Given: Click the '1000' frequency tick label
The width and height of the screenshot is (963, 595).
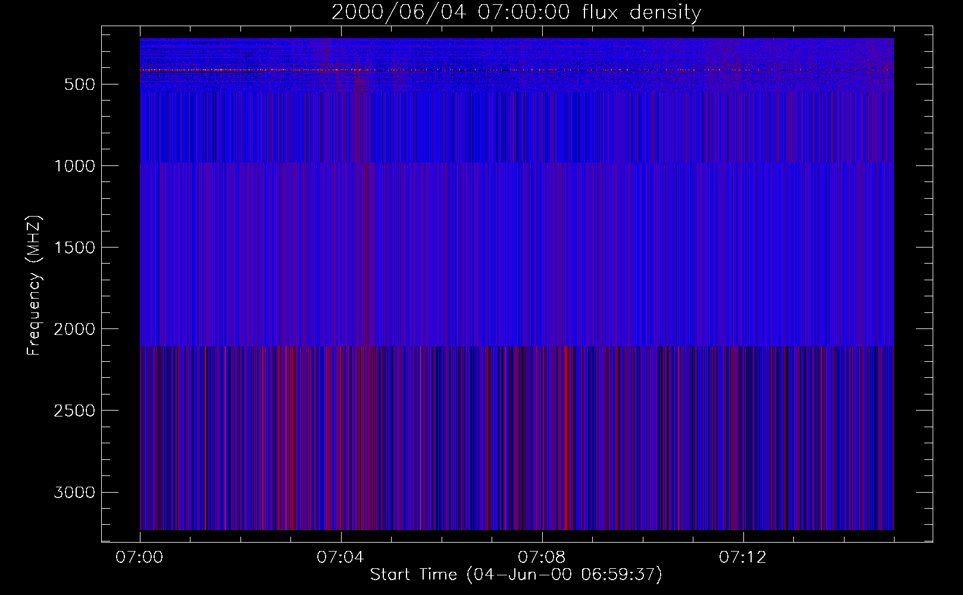Looking at the screenshot, I should coord(74,166).
